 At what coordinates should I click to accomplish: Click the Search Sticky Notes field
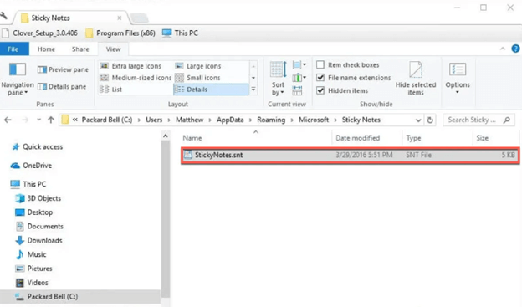(478, 120)
